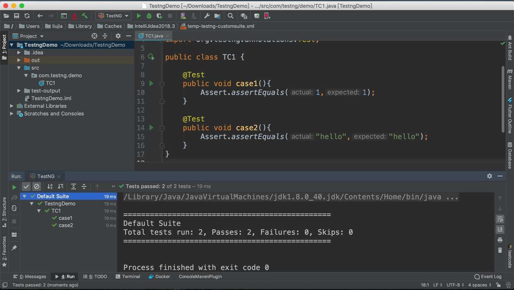Open Settings via the wrench icon
514x290 pixels.
(207, 16)
